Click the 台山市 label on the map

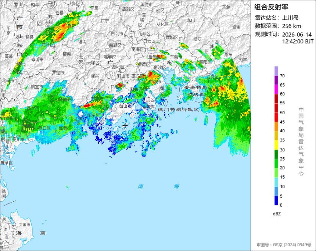pyautogui.click(x=126, y=106)
